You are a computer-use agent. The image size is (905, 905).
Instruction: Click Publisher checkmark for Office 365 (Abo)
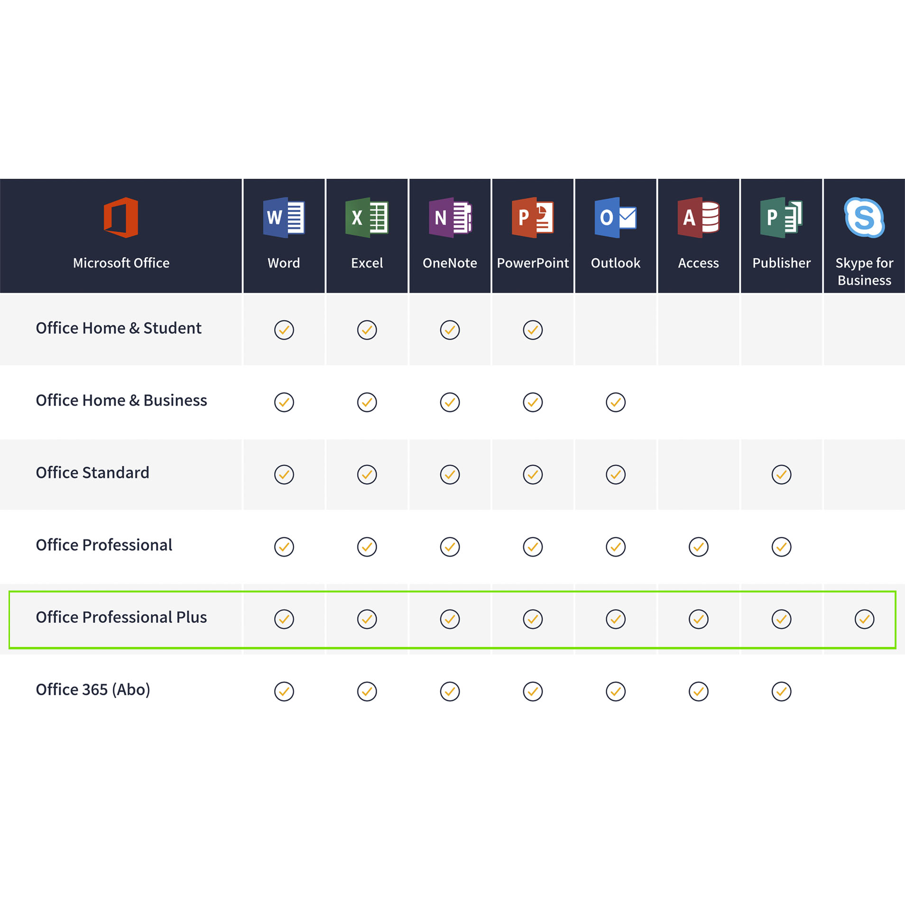[x=781, y=692]
